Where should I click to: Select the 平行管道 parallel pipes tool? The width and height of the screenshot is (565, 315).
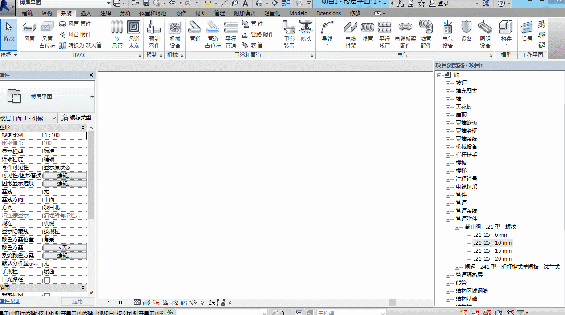(x=231, y=34)
